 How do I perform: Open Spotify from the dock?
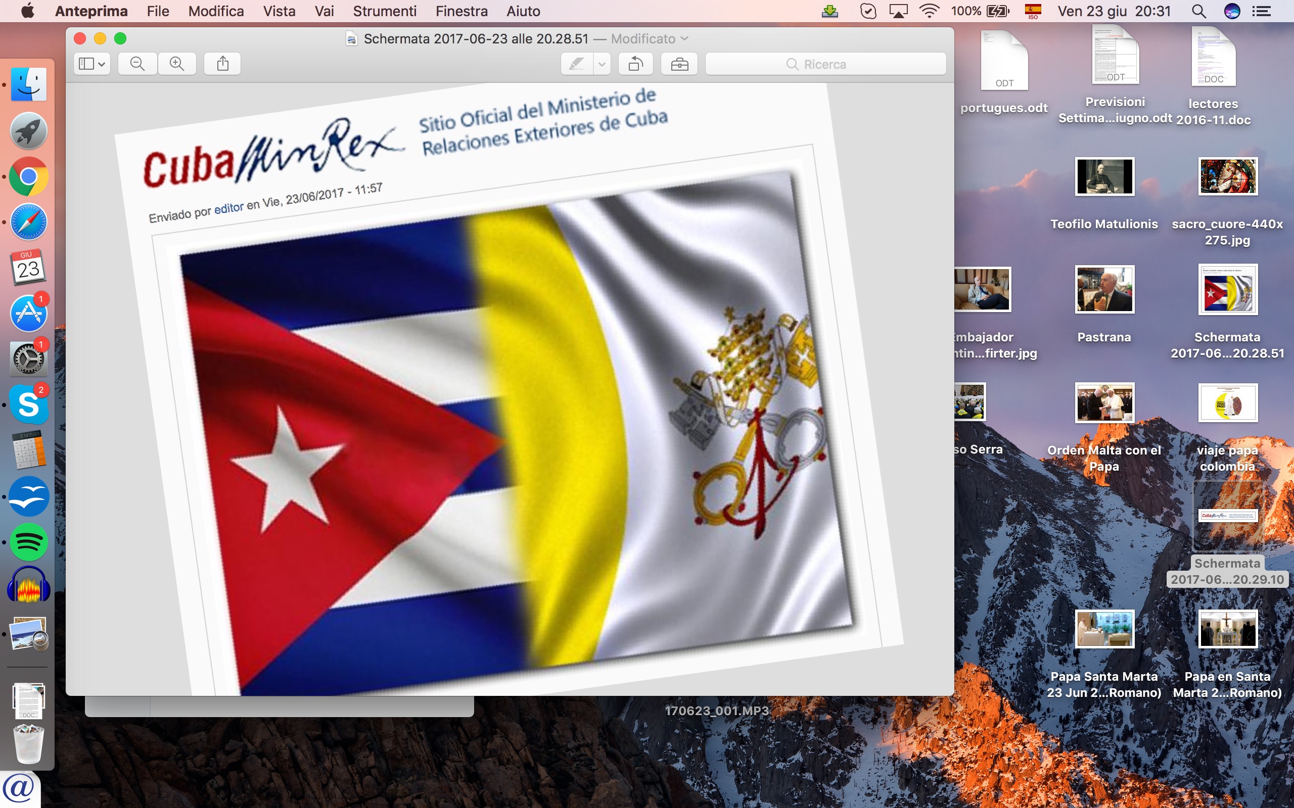pyautogui.click(x=29, y=542)
